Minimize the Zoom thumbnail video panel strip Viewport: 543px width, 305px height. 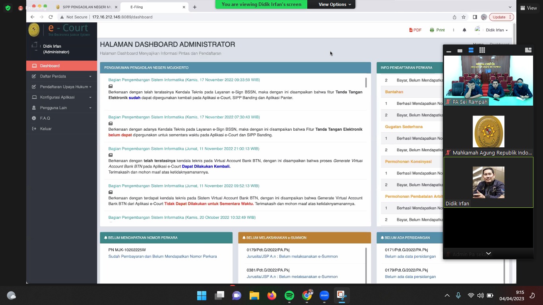click(x=449, y=51)
